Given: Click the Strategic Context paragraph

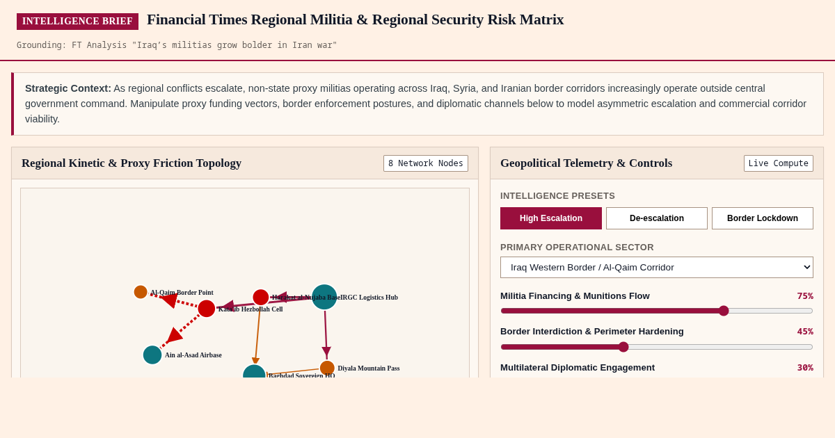Looking at the screenshot, I should 417,104.
